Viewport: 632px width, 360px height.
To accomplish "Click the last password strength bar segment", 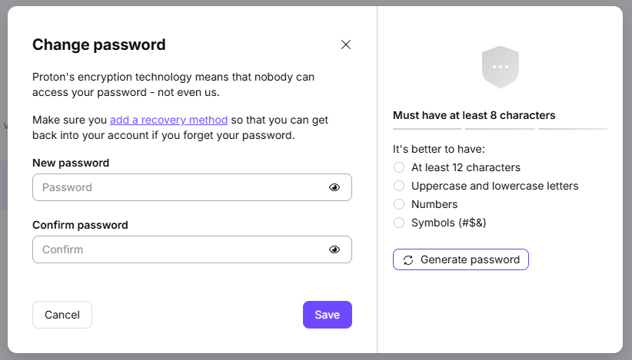I will [572, 129].
